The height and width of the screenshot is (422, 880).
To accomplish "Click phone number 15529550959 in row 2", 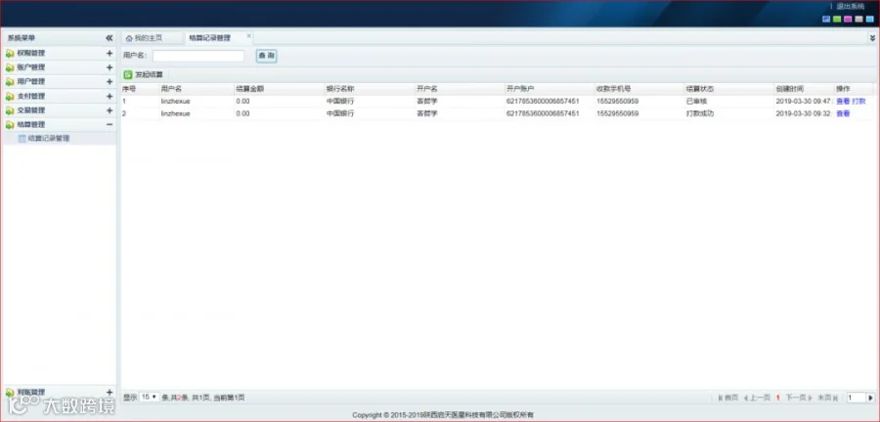I will coord(617,113).
